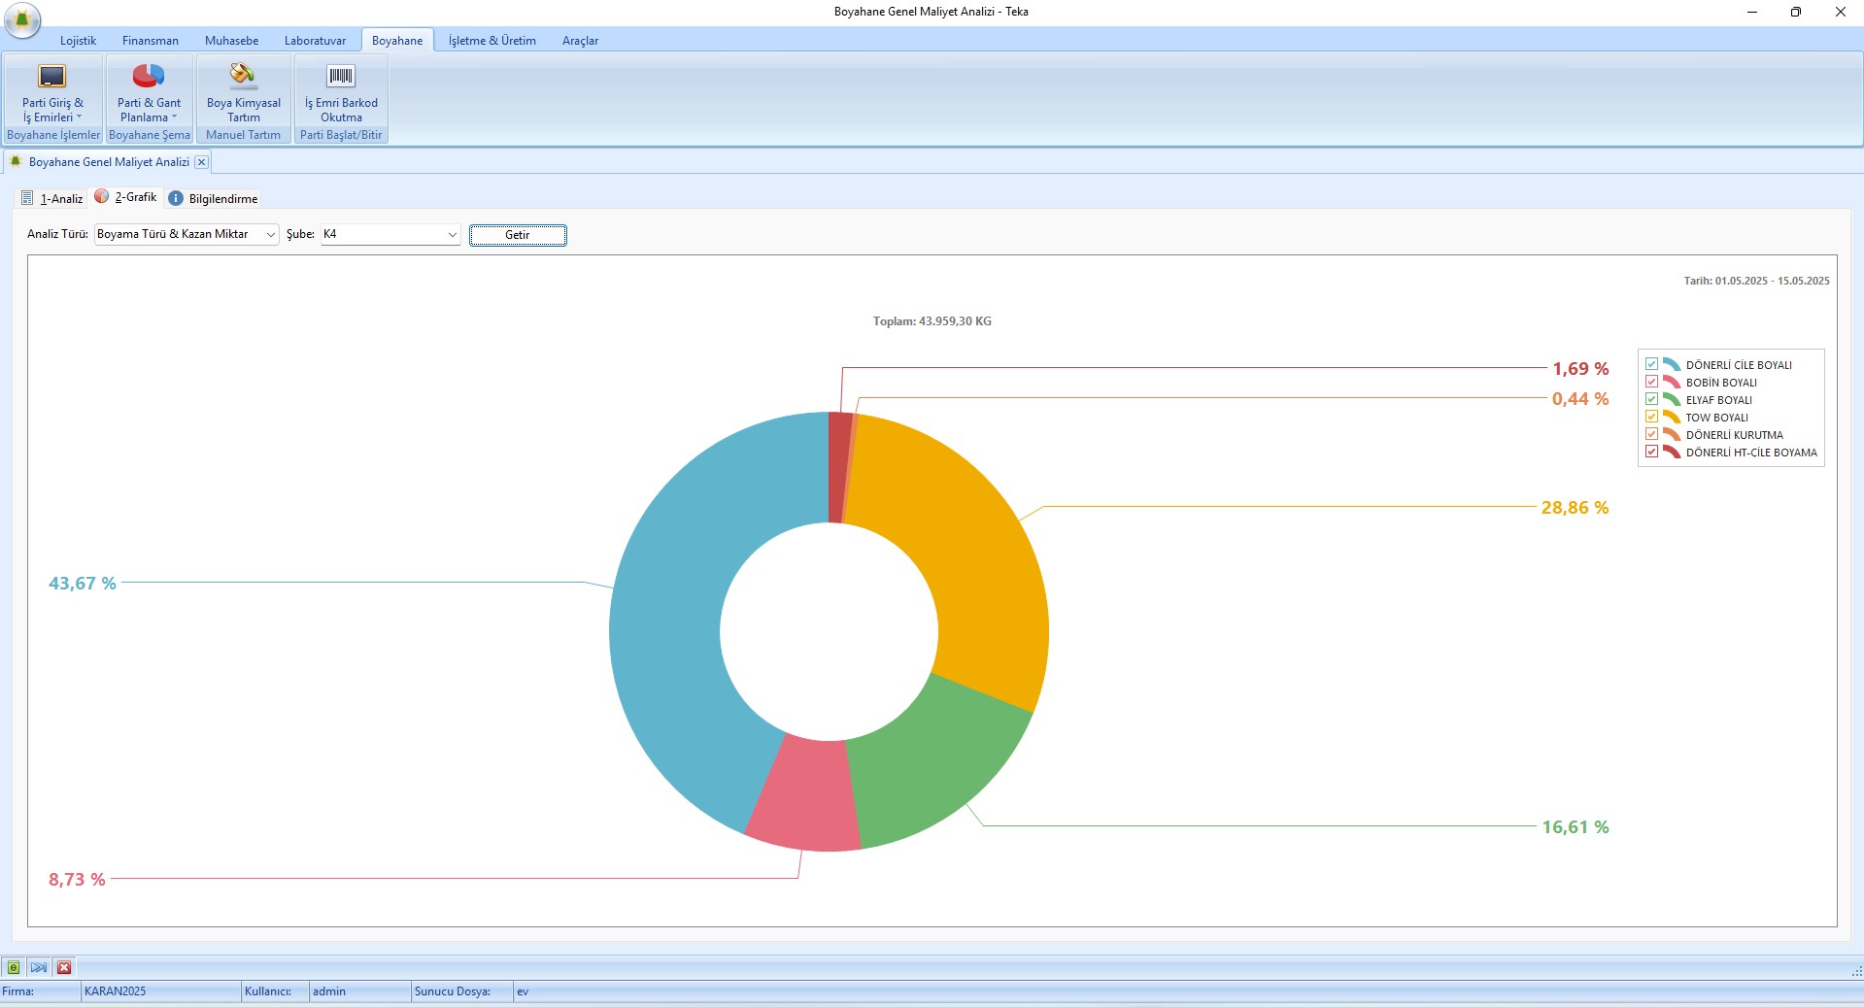Expand the Şube K4 dropdown
Viewport: 1864px width, 1007px height.
tap(452, 235)
